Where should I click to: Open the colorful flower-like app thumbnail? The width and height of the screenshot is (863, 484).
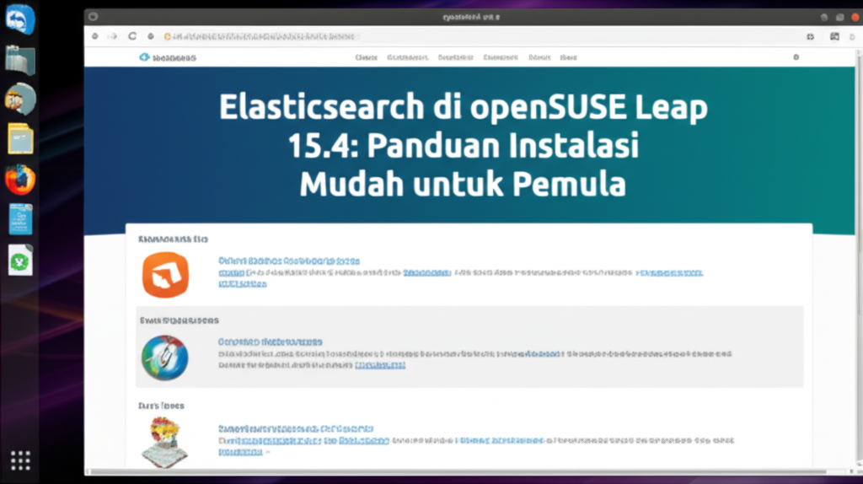[x=164, y=442]
